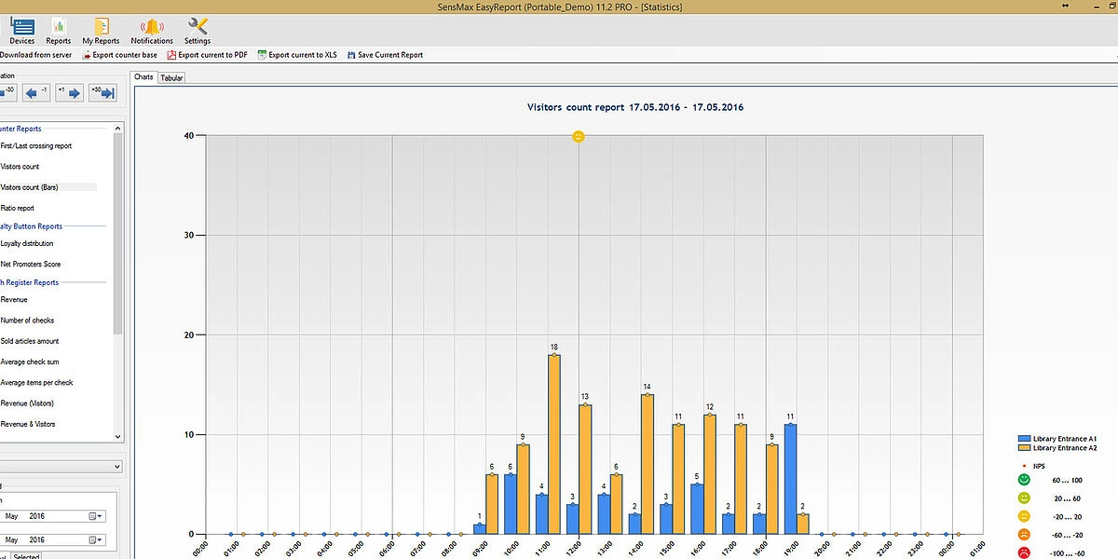
Task: Open the Devices section
Action: click(21, 31)
